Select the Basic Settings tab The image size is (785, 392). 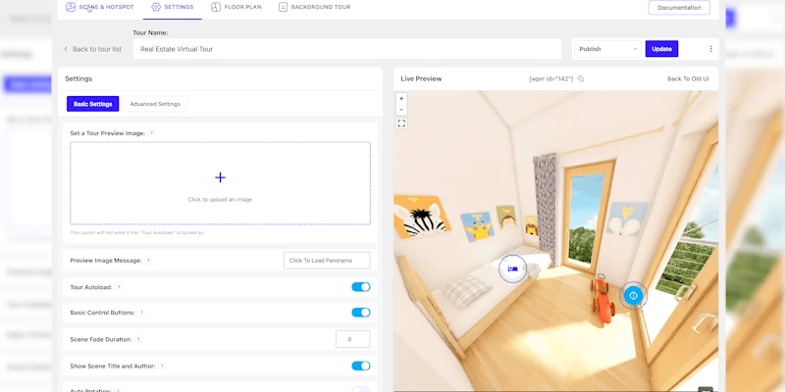tap(92, 104)
